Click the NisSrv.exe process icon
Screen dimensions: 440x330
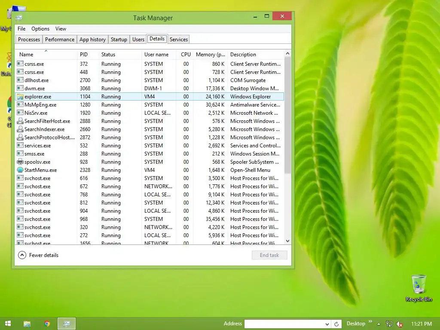click(20, 113)
